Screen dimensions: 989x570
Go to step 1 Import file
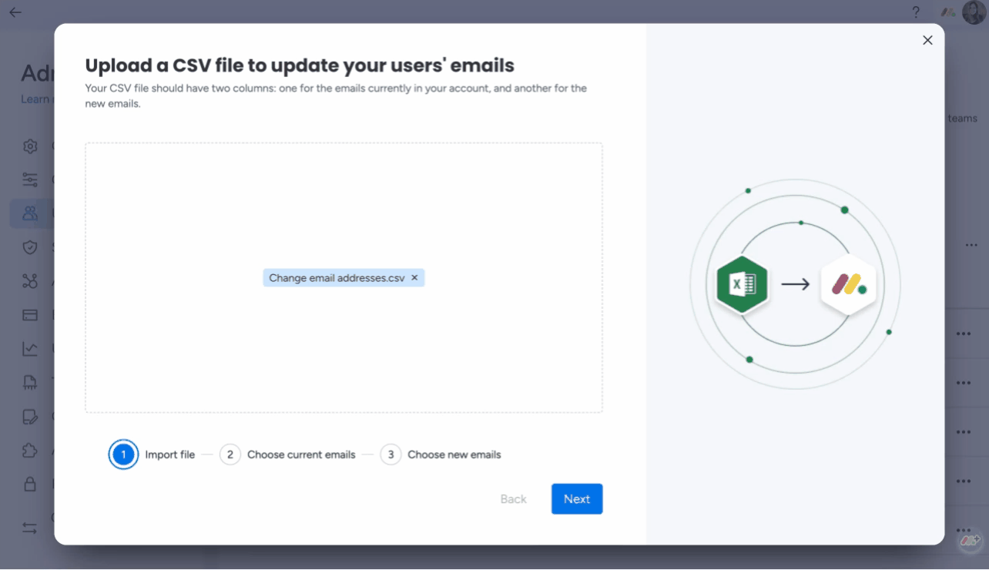click(152, 454)
